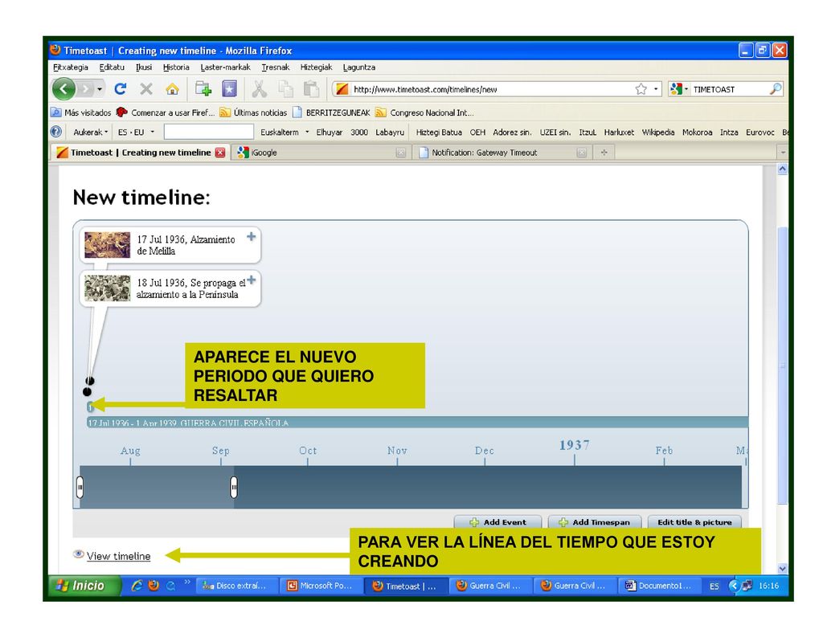This screenshot has width=823, height=617.
Task: Close the Notification: Gateway Timeout tab
Action: pos(582,153)
